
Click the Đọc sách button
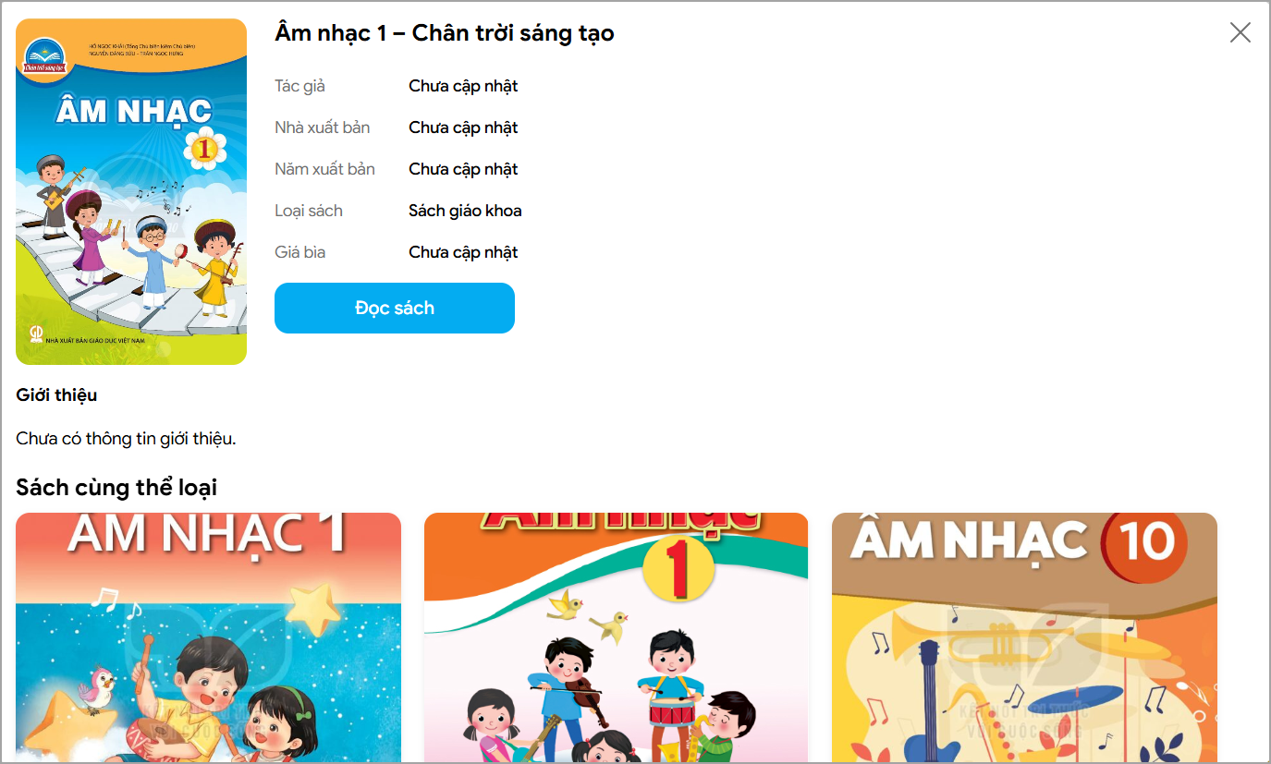tap(395, 309)
